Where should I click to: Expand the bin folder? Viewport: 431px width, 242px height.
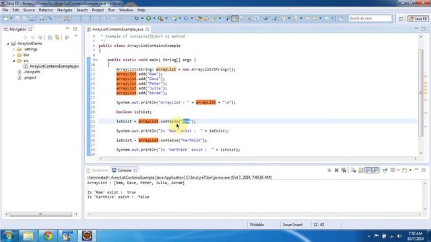(13, 55)
